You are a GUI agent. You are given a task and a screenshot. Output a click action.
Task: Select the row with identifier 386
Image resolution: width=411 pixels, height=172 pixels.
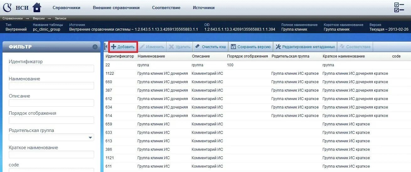click(257, 149)
